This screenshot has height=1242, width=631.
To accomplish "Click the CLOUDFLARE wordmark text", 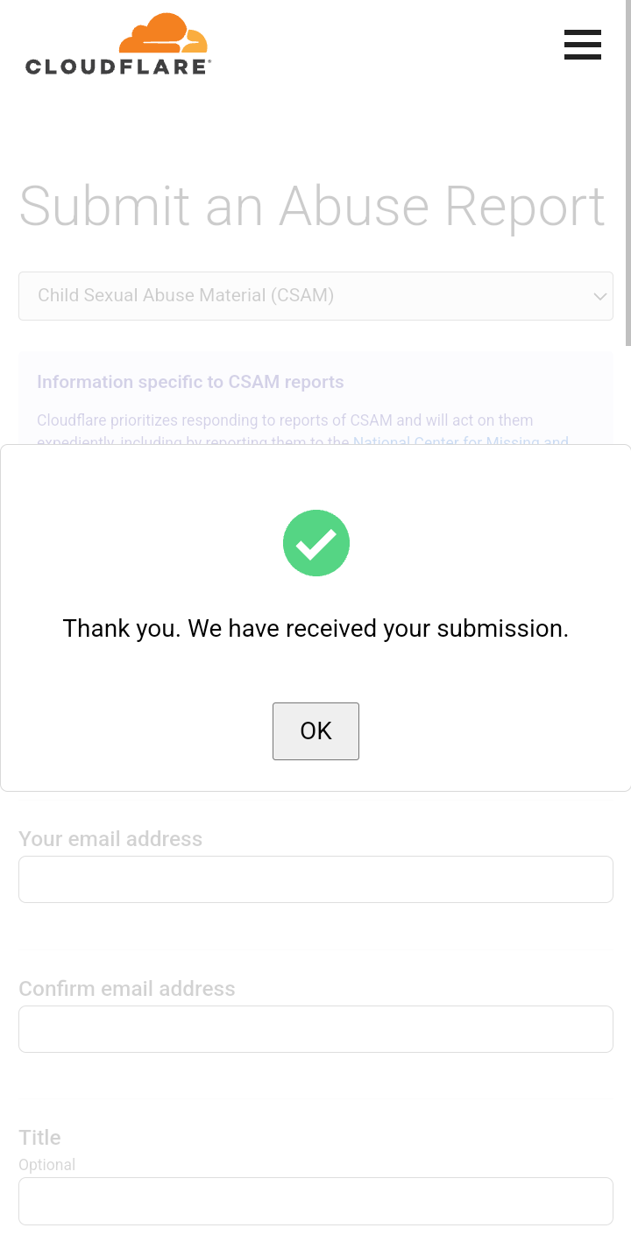I will coord(117,67).
